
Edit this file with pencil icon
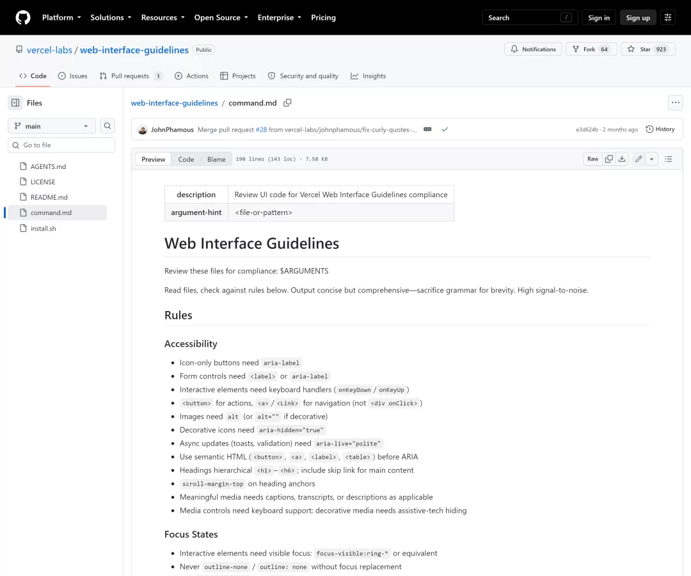[x=639, y=159]
